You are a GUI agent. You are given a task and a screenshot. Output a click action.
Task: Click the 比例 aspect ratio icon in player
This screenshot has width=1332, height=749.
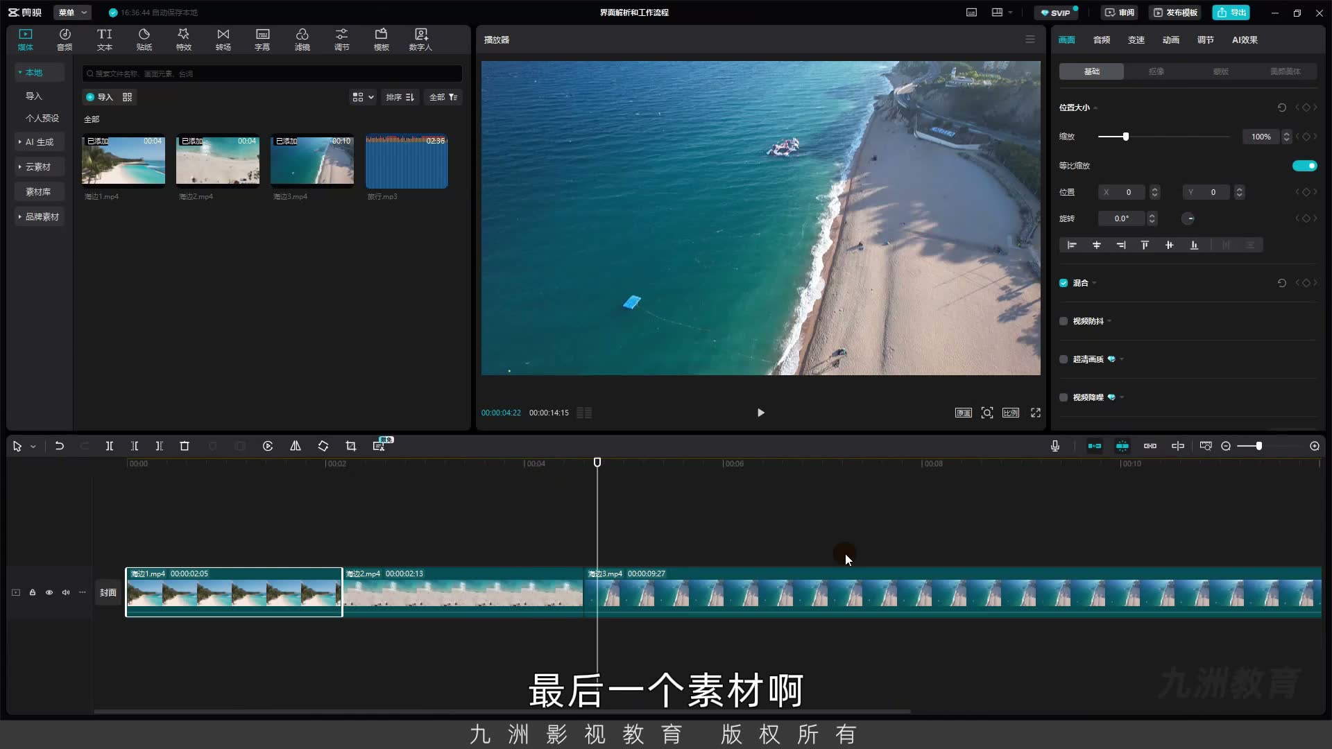[x=1011, y=413]
